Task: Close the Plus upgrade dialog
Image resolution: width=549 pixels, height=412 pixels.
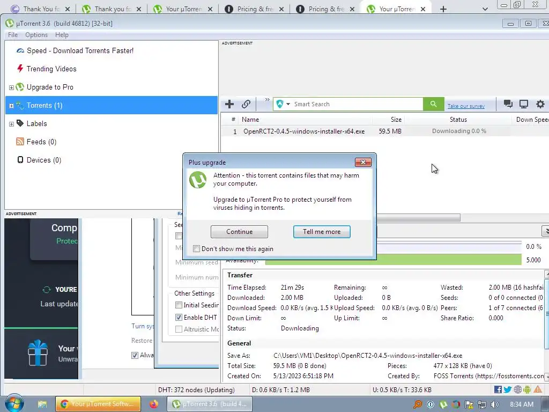Action: tap(363, 162)
